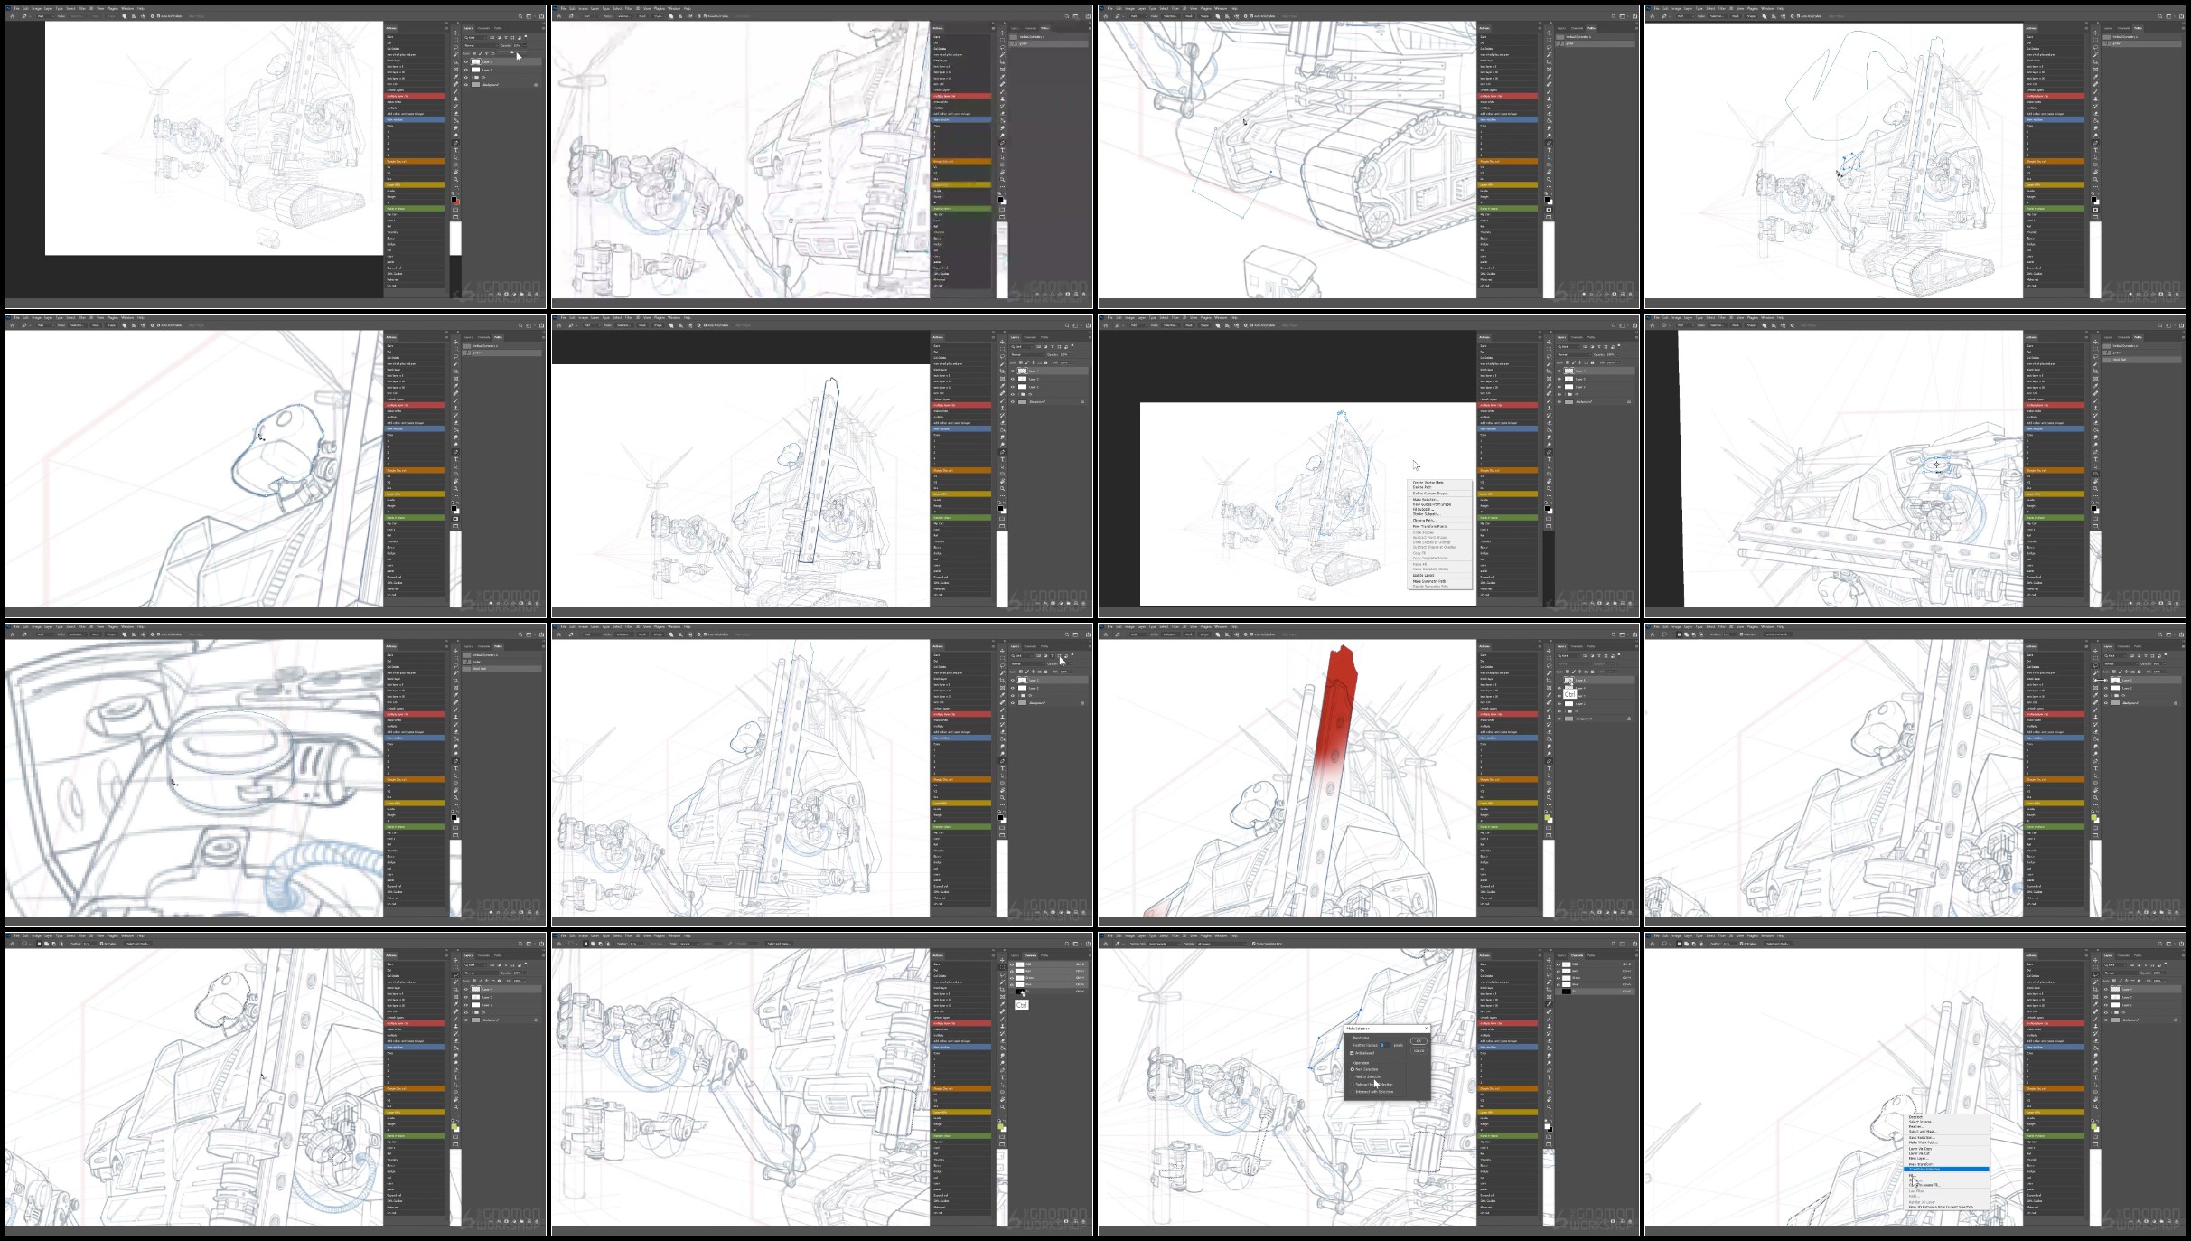Click the black foreground color in the Create Vector Mask frame
Screen dimensions: 2191x1241
pos(1548,508)
